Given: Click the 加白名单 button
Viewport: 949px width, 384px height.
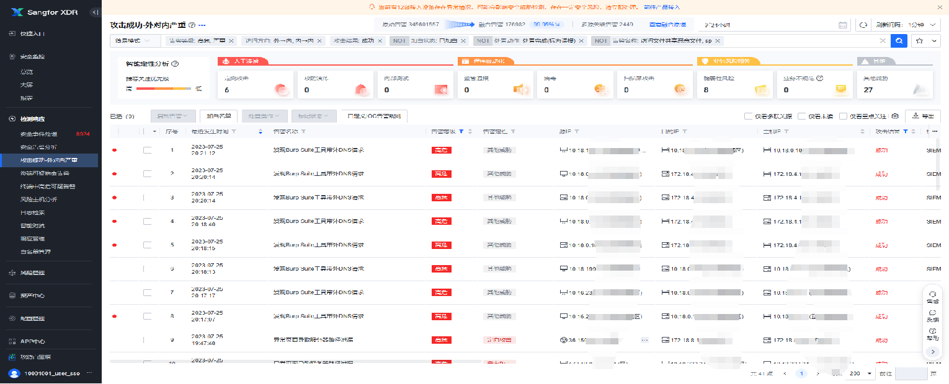Looking at the screenshot, I should (219, 116).
